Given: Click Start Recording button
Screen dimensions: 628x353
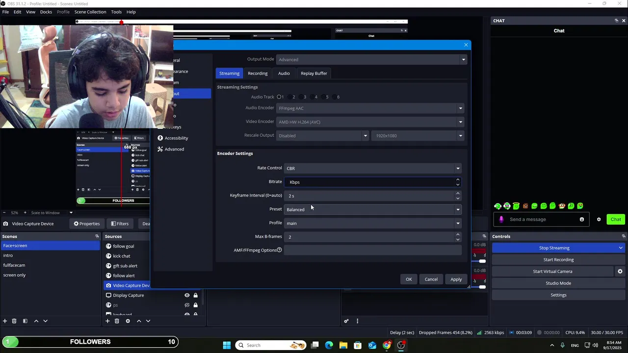Looking at the screenshot, I should [x=558, y=260].
